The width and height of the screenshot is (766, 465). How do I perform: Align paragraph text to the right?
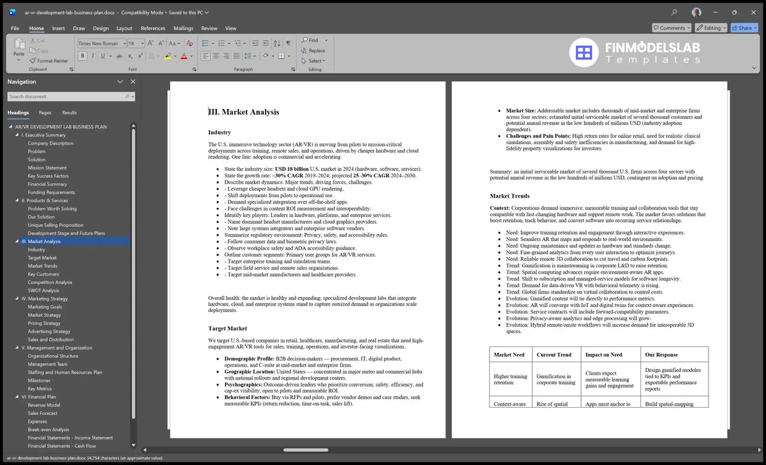[x=226, y=56]
